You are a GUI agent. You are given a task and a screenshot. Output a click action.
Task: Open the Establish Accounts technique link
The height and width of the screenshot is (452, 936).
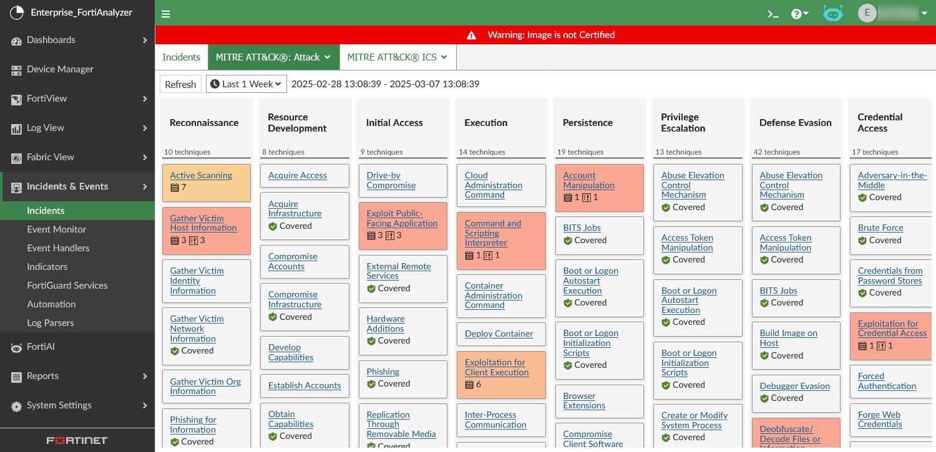pos(305,386)
